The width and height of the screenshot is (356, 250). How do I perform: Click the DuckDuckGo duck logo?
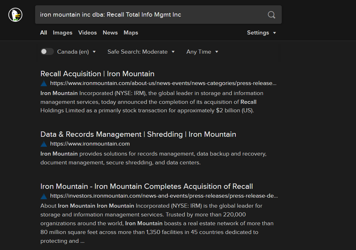point(15,15)
